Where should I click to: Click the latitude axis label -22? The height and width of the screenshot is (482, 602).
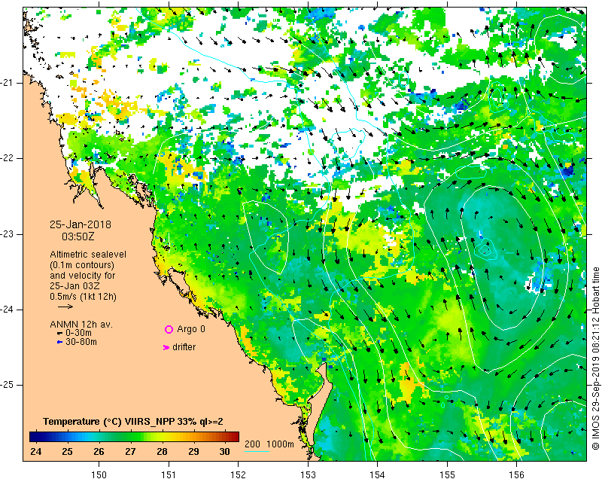click(x=7, y=158)
